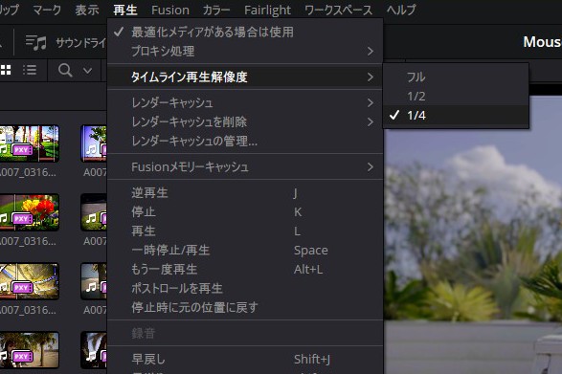Click the media pool search magnifier
Image resolution: width=562 pixels, height=374 pixels.
(65, 70)
